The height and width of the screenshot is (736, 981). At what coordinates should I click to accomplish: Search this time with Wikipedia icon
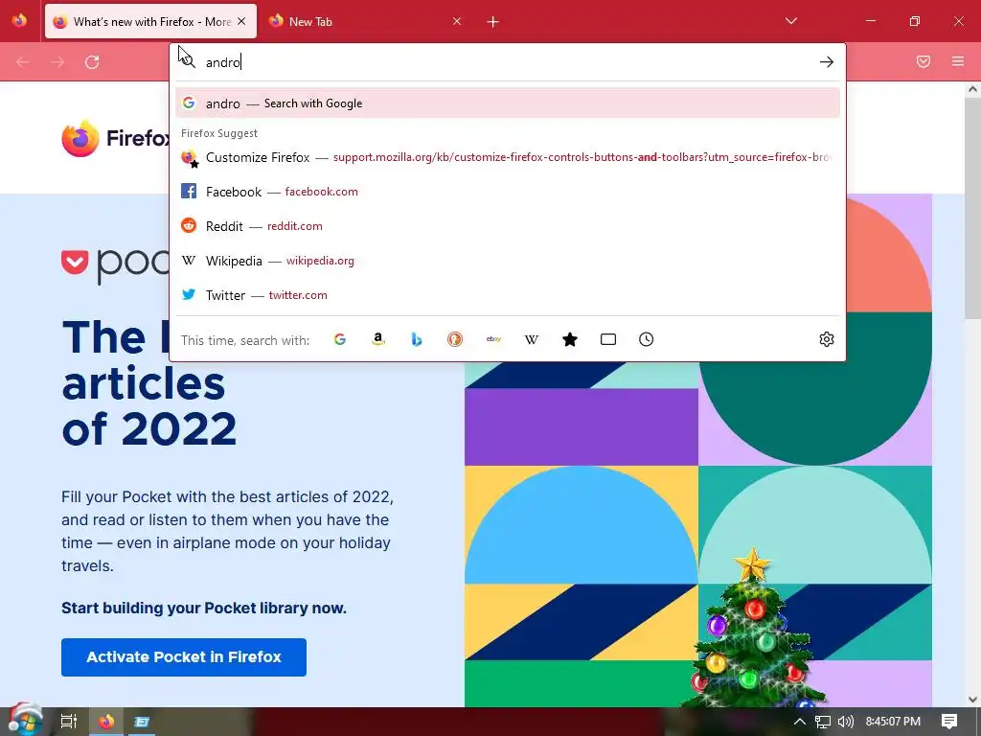coord(531,339)
